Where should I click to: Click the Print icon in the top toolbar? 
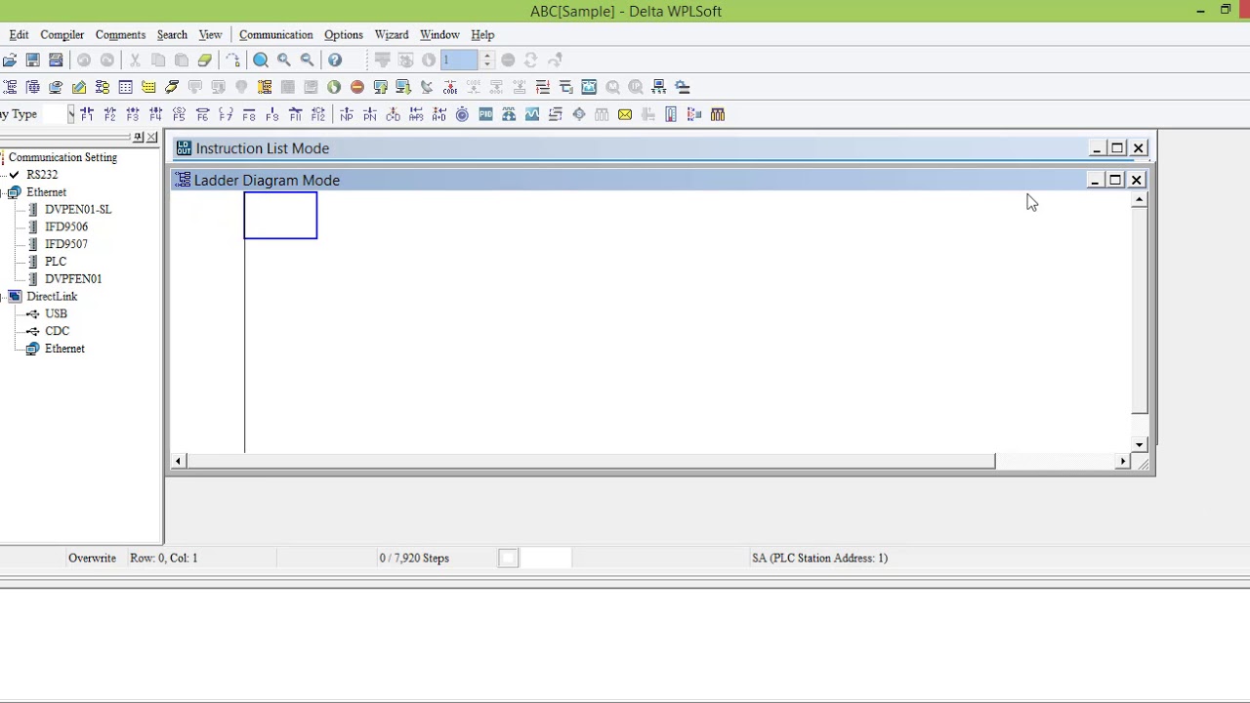click(56, 61)
